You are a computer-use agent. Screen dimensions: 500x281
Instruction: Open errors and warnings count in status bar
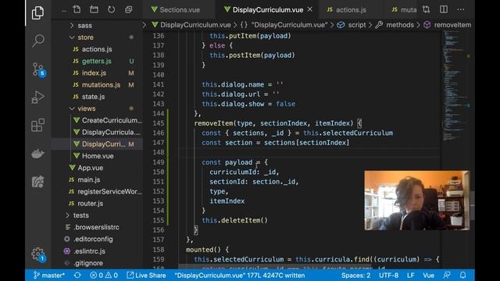(104, 276)
